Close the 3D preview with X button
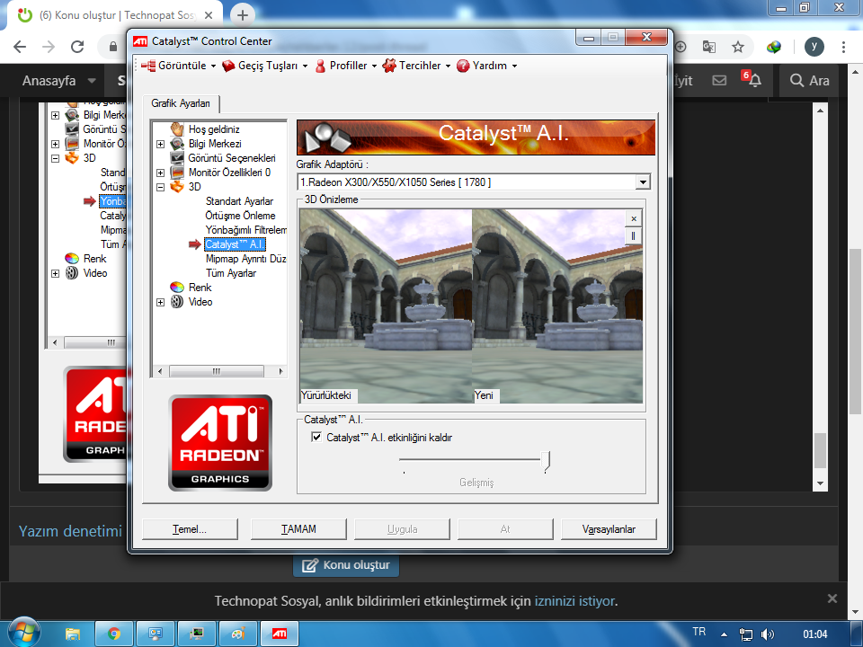Image resolution: width=863 pixels, height=647 pixels. point(634,219)
